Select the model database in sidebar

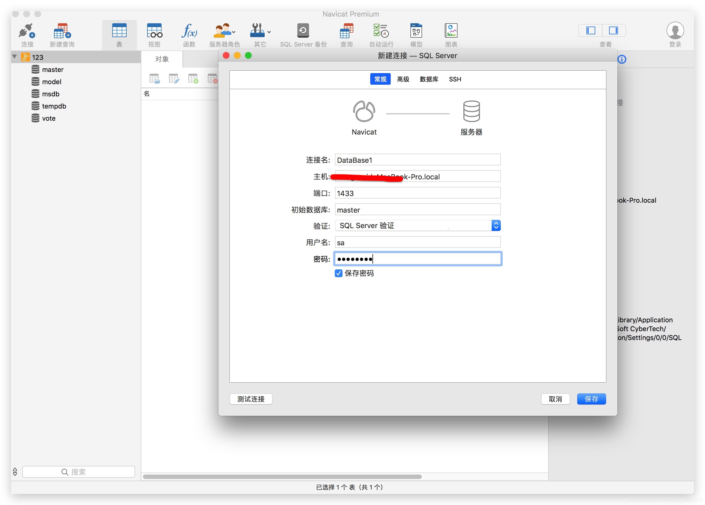51,82
